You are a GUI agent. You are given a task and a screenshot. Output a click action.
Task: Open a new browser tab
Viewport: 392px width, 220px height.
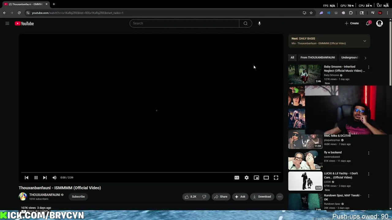(54, 4)
